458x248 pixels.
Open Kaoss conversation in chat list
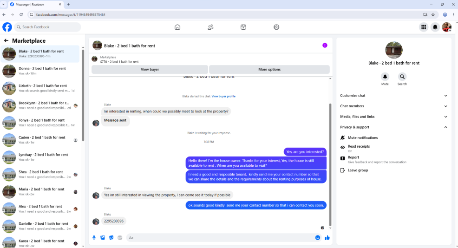40,242
